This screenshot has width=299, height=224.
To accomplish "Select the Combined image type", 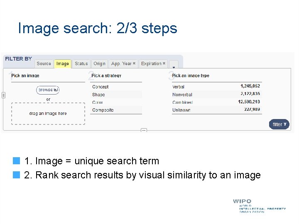I will [217, 102].
